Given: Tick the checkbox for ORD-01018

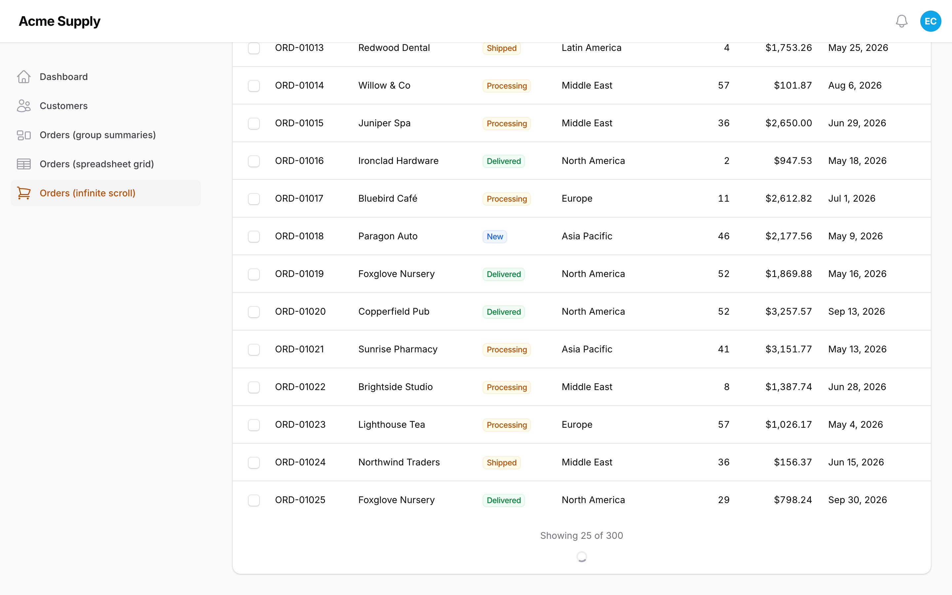Looking at the screenshot, I should [254, 236].
